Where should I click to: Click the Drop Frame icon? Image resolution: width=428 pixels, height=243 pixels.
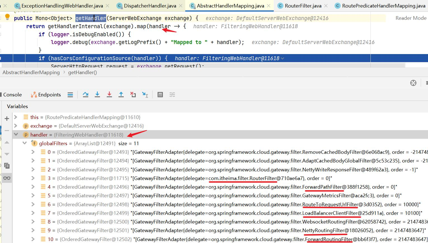point(133,95)
